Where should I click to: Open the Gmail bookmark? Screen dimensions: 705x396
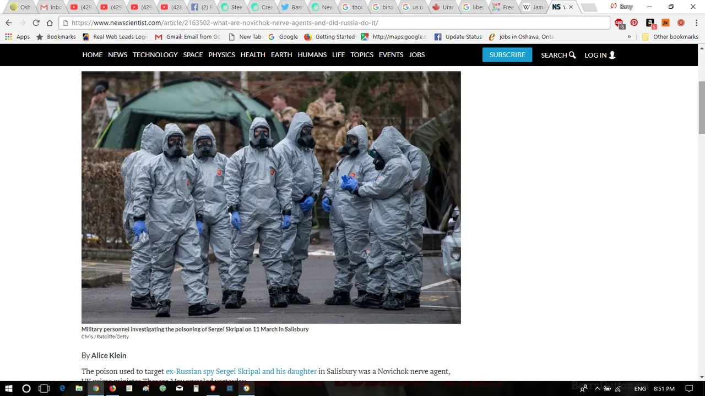(x=187, y=37)
